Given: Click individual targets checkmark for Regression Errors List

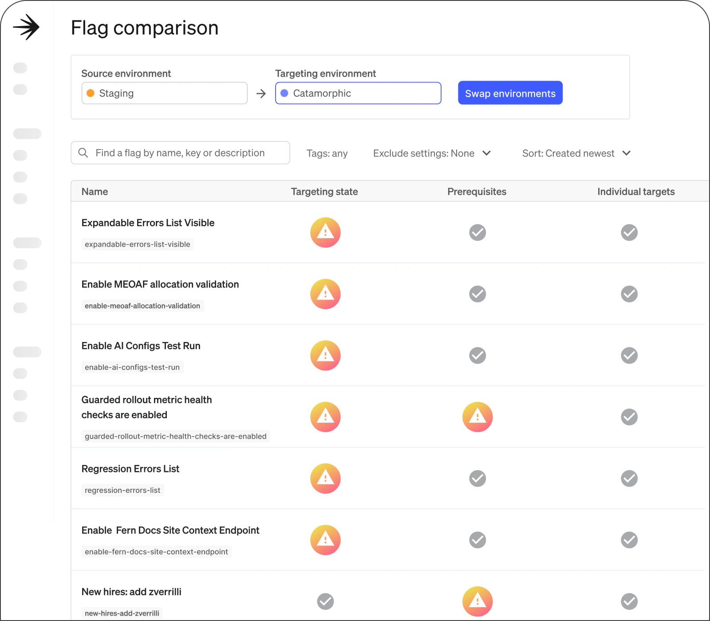Looking at the screenshot, I should click(629, 479).
